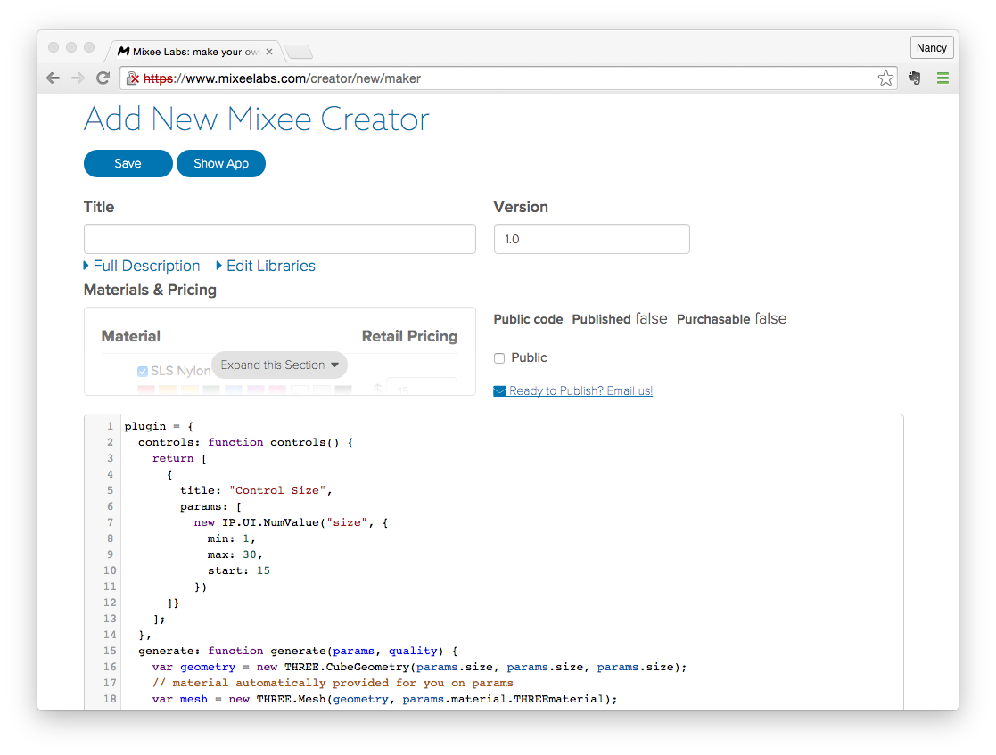Image resolution: width=996 pixels, height=755 pixels.
Task: Click the browser forward arrow
Action: 78,78
